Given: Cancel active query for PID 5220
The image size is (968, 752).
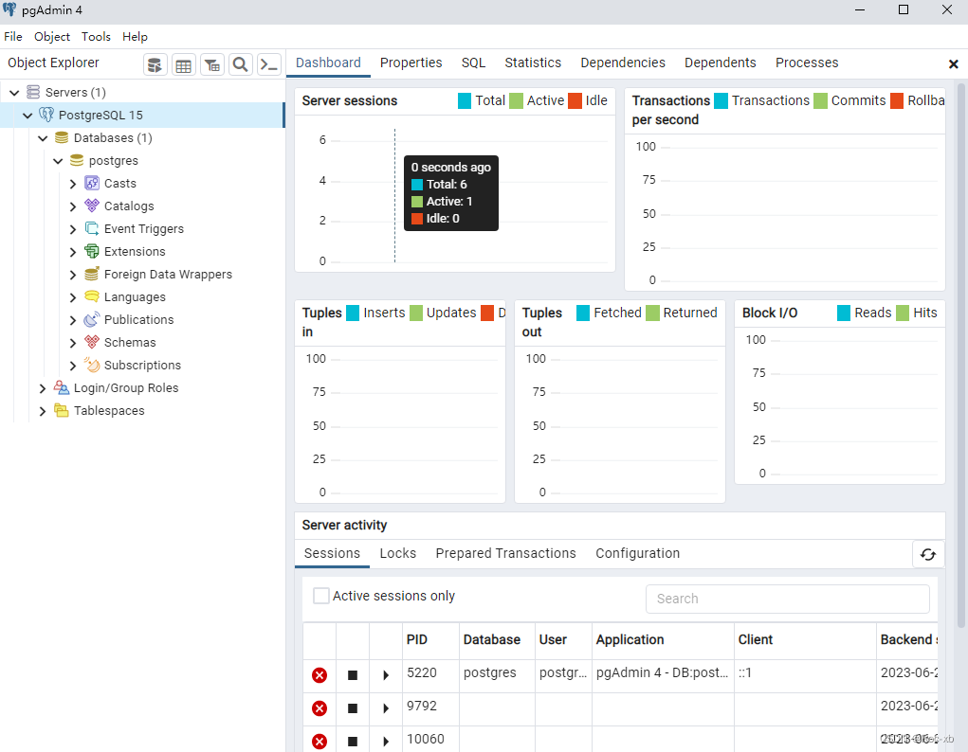Looking at the screenshot, I should [353, 675].
